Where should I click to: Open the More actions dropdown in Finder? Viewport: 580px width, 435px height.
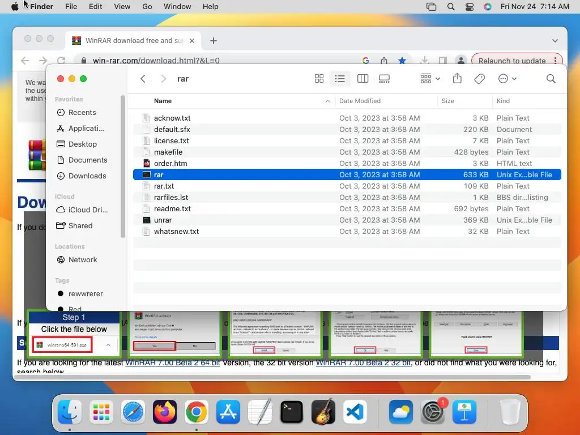click(507, 78)
